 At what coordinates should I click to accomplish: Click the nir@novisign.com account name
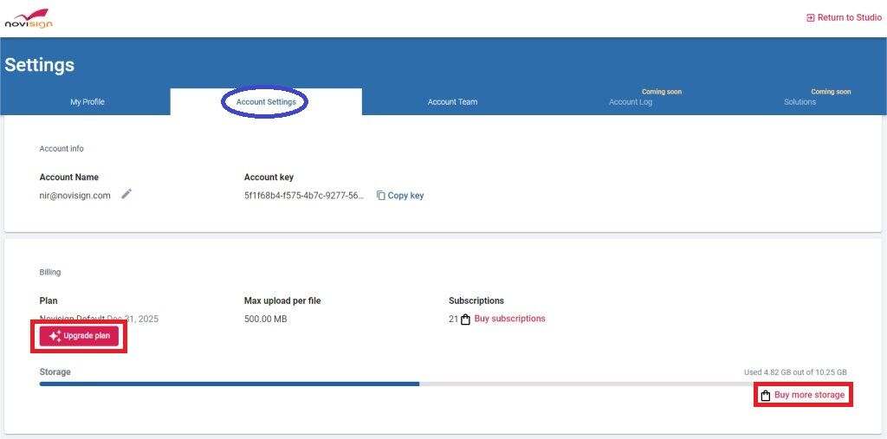(75, 196)
